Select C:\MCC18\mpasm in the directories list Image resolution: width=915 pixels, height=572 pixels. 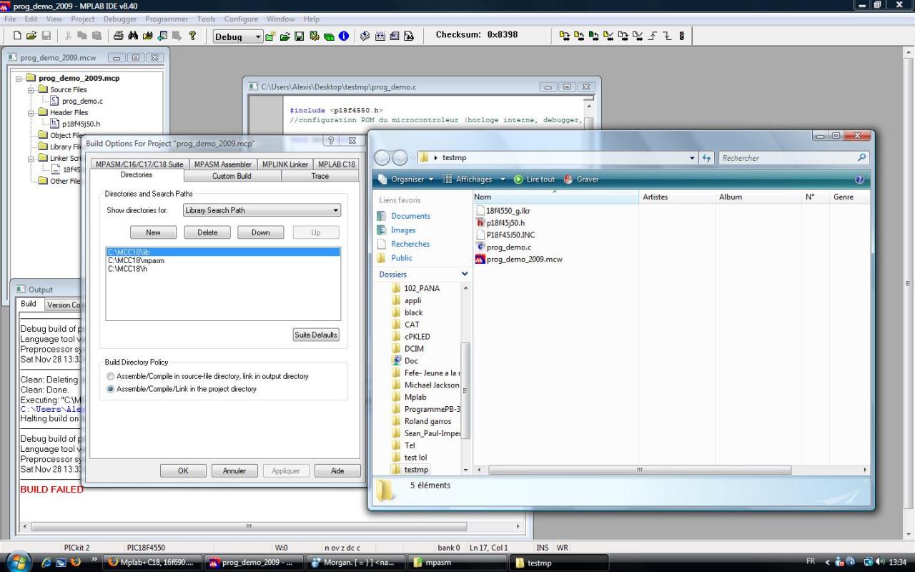tap(136, 260)
